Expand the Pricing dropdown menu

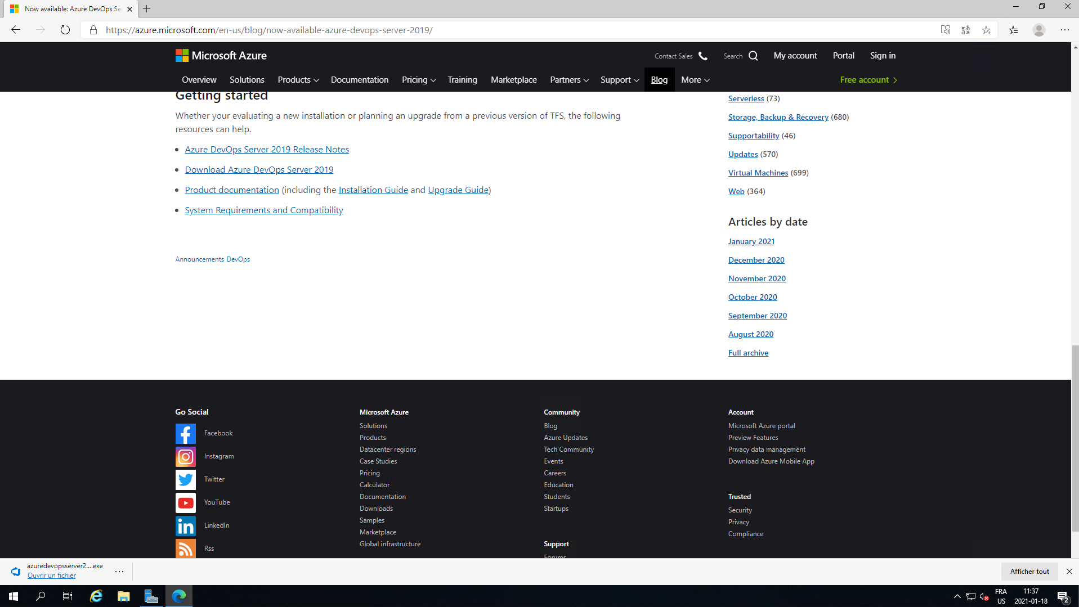(x=418, y=80)
